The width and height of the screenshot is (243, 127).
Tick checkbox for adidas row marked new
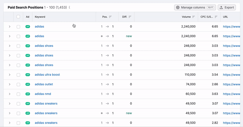[x=18, y=36]
